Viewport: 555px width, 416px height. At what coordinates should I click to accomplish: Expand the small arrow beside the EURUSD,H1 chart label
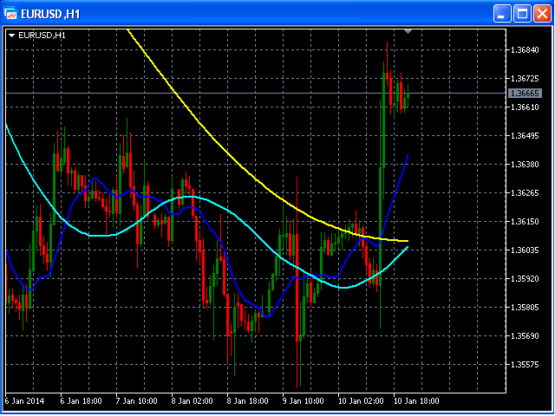[x=11, y=36]
